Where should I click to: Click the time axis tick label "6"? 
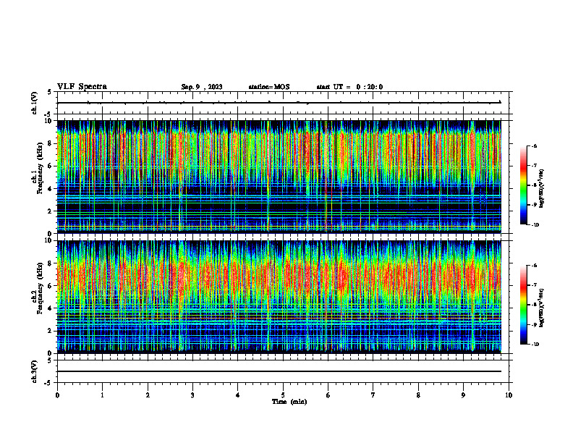tap(328, 395)
